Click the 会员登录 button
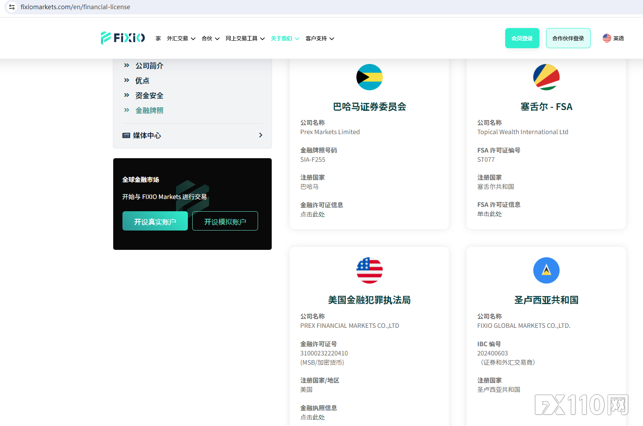Screen dimensions: 643x426 (x=522, y=38)
